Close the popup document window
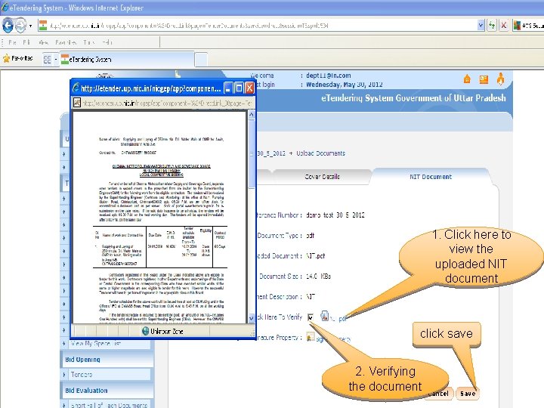Image resolution: width=544 pixels, height=408 pixels. click(249, 88)
